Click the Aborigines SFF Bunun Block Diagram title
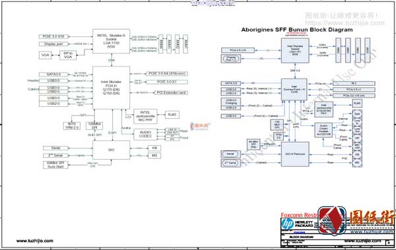Screen dimensions: 396x250 pos(297,30)
